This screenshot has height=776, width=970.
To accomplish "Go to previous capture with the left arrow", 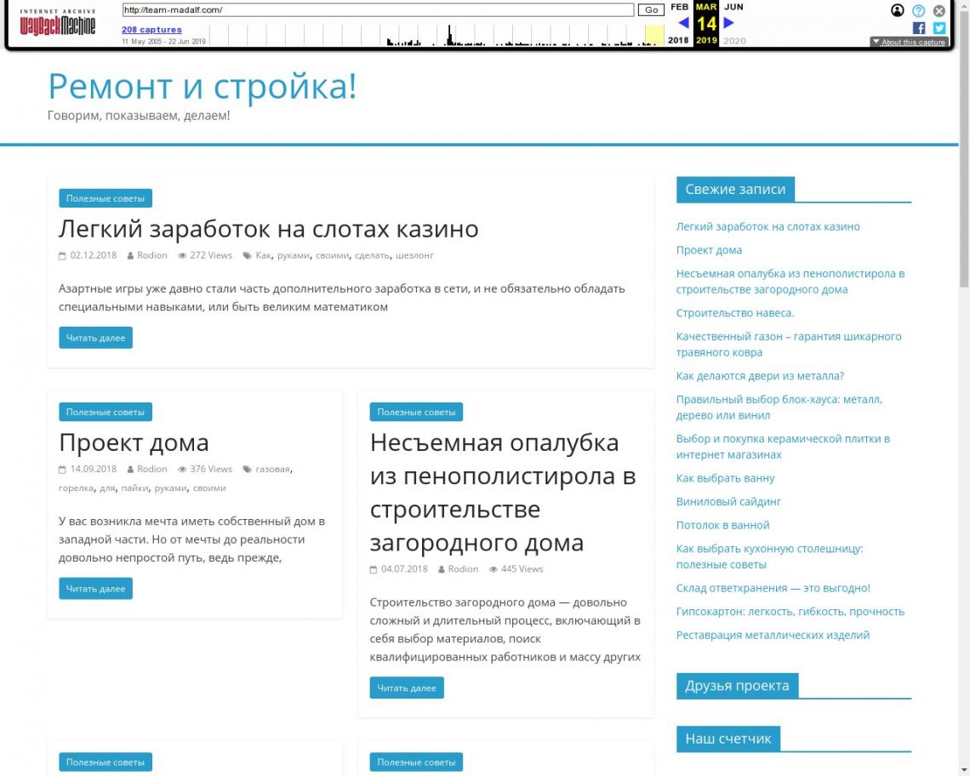I will [683, 23].
